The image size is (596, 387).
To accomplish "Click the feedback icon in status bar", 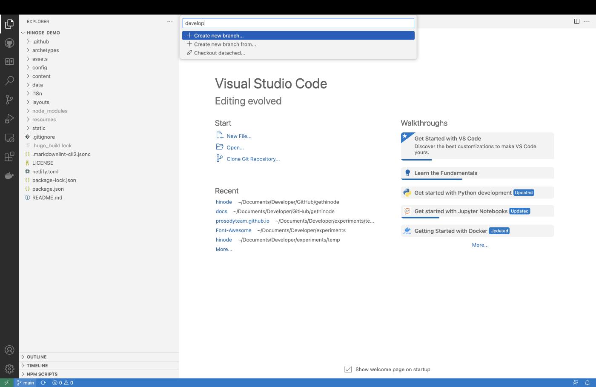I will 576,383.
